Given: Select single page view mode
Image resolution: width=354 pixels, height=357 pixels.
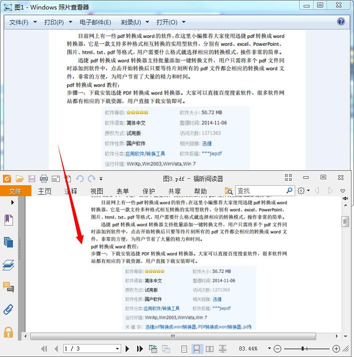Looking at the screenshot, I should pos(184,349).
